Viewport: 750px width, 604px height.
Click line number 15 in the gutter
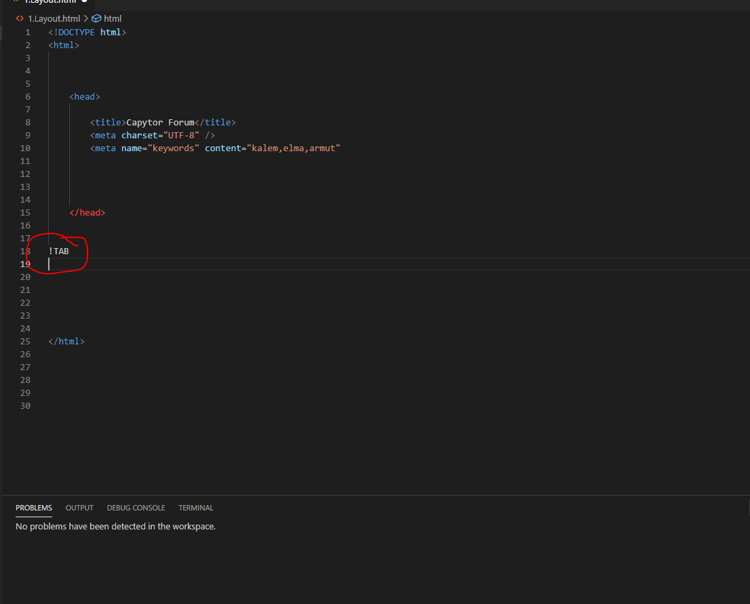26,213
